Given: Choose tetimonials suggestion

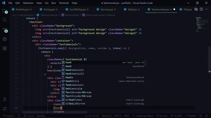Looking at the screenshot, I should tap(103, 88).
